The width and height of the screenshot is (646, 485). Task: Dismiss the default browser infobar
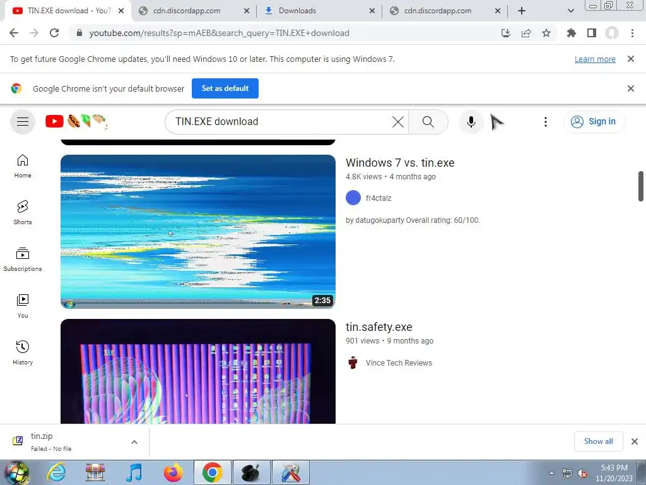pyautogui.click(x=630, y=88)
